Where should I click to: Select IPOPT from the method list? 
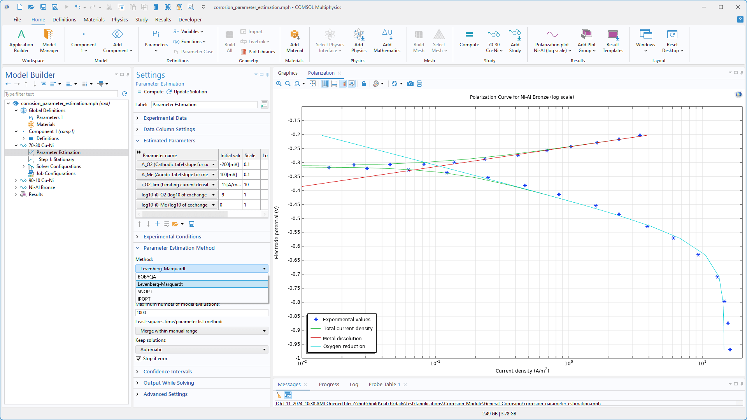144,299
